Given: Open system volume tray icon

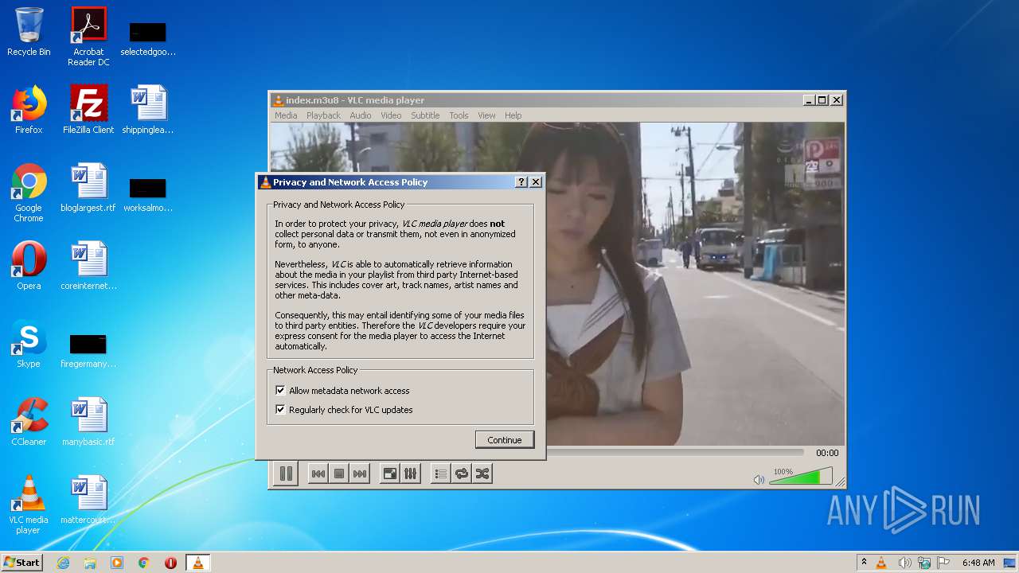Looking at the screenshot, I should tap(904, 563).
